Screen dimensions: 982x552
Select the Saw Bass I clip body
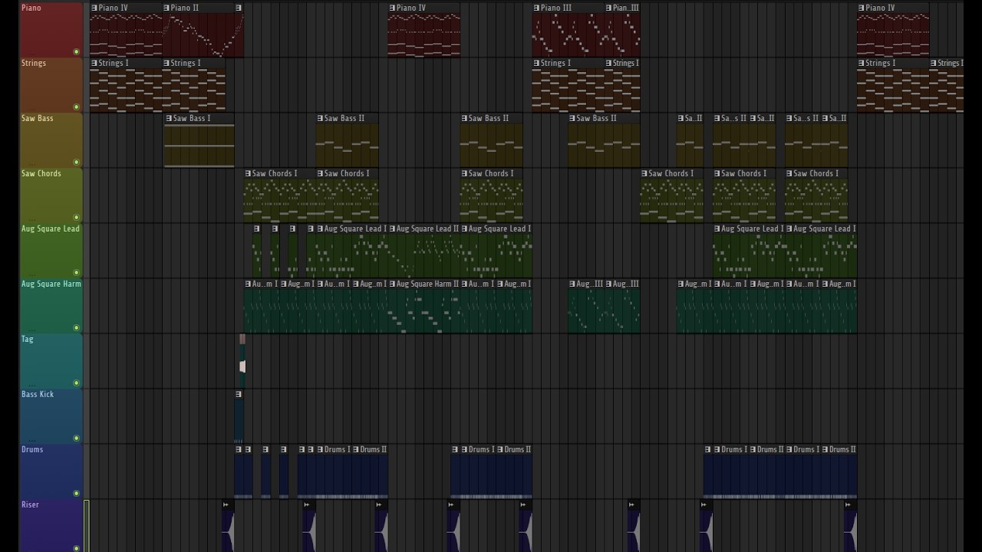pyautogui.click(x=199, y=145)
